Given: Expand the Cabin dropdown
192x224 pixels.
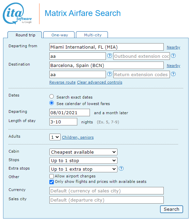Looking at the screenshot, I should coord(83,152).
